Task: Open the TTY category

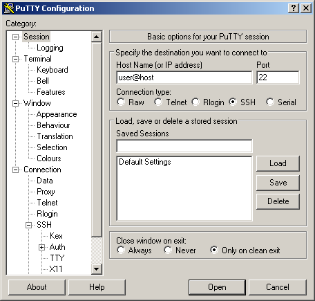Action: [57, 258]
